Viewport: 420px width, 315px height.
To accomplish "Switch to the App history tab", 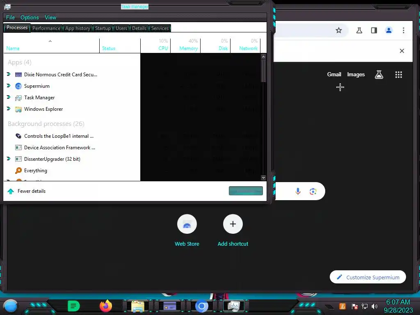I will (78, 28).
